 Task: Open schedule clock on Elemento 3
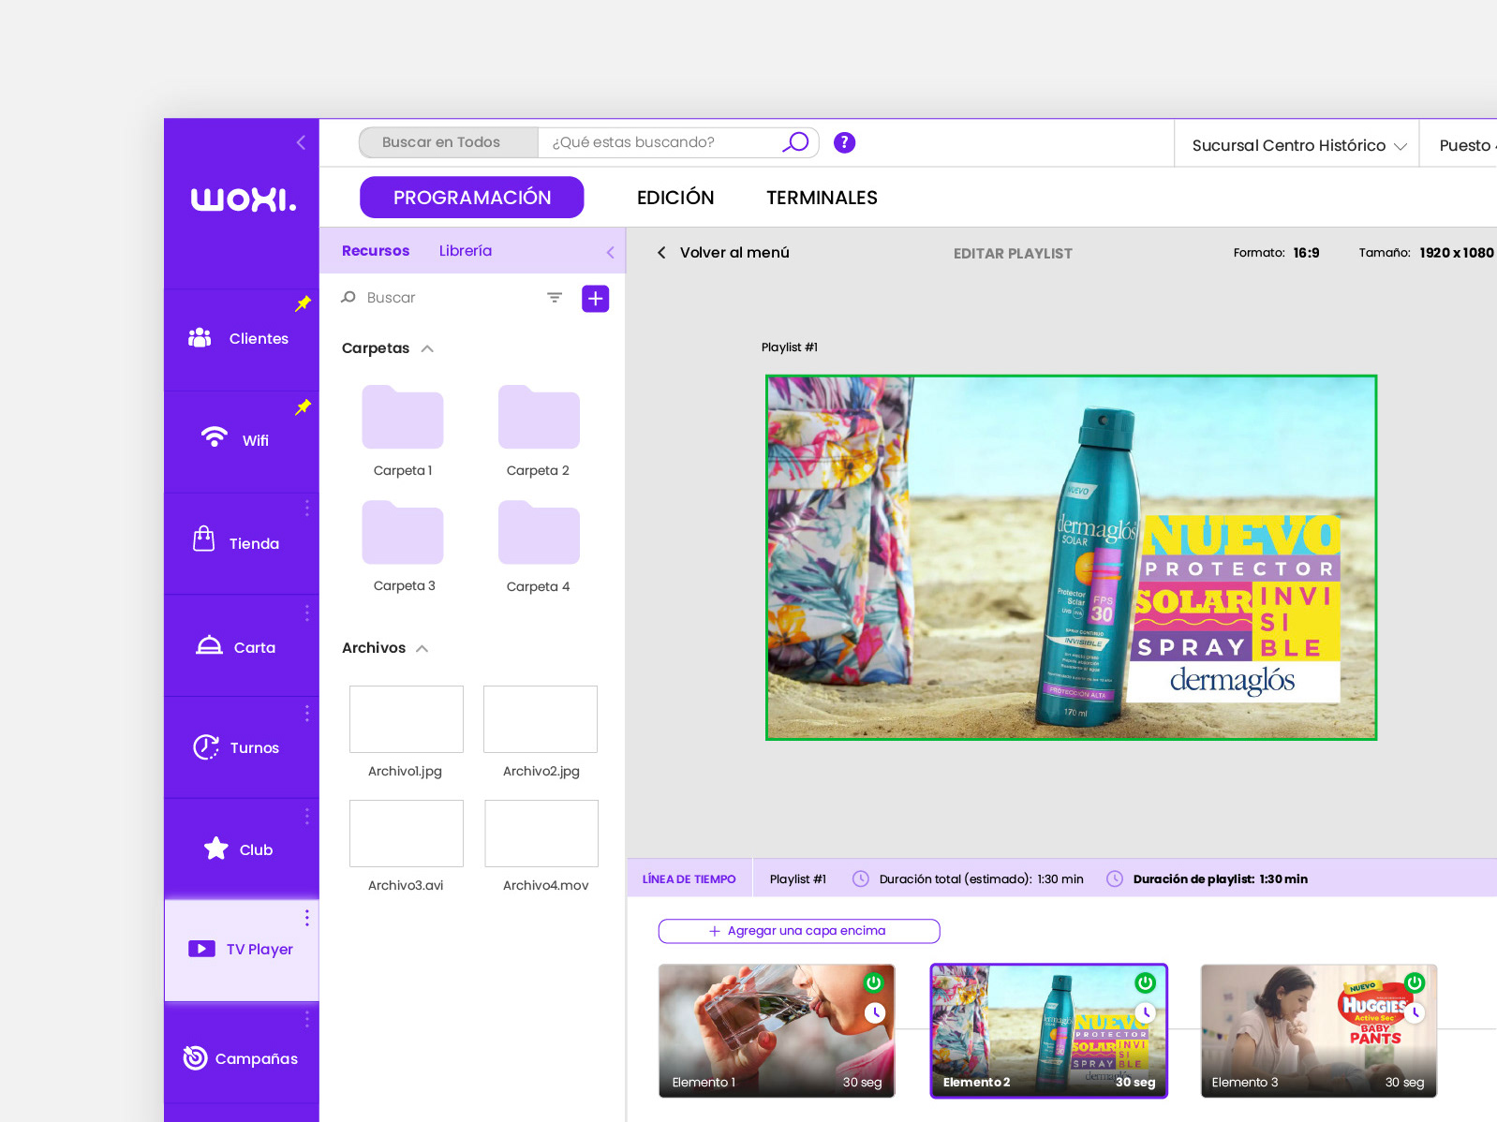click(x=1416, y=1012)
